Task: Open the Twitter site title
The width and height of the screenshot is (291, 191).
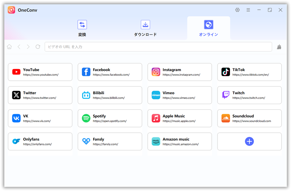Action: [30, 93]
